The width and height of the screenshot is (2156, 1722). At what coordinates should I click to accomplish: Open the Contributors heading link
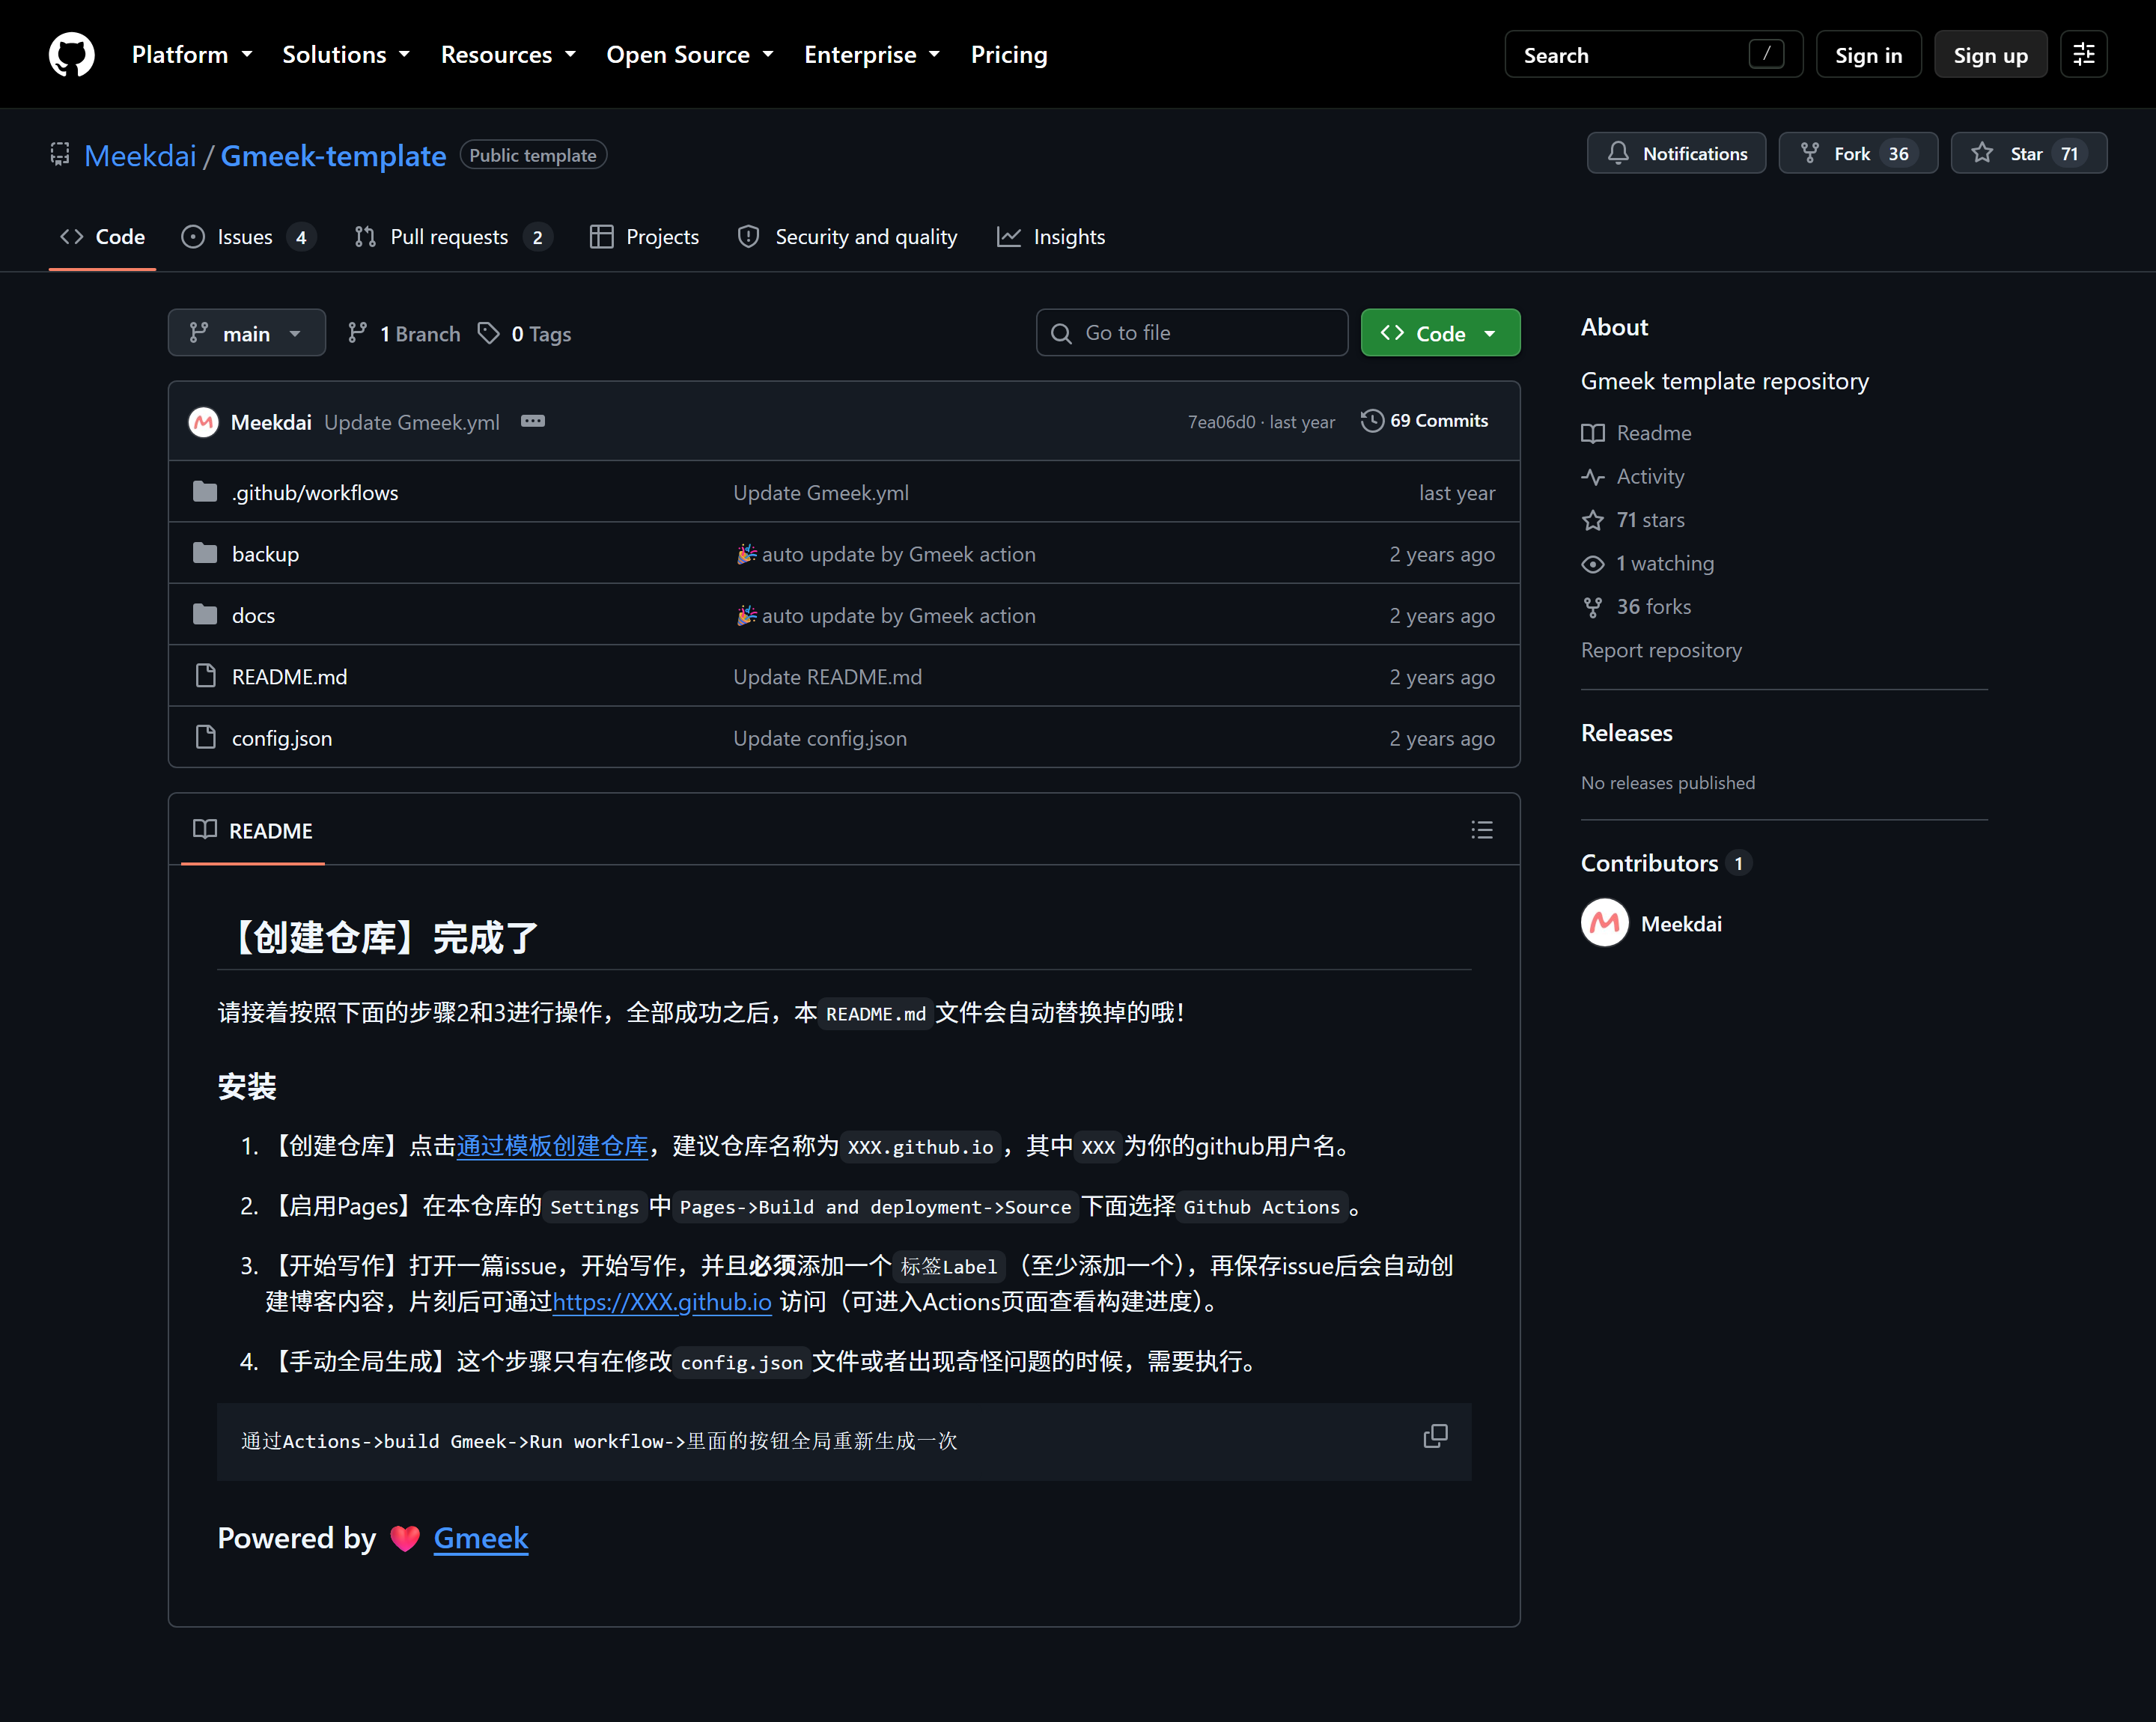pos(1666,863)
